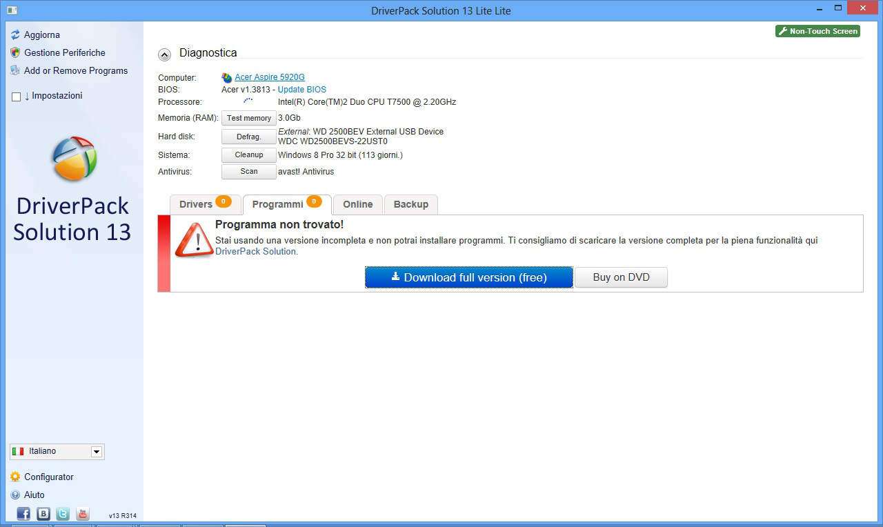The image size is (883, 527).
Task: Click the Test memory button
Action: 249,118
